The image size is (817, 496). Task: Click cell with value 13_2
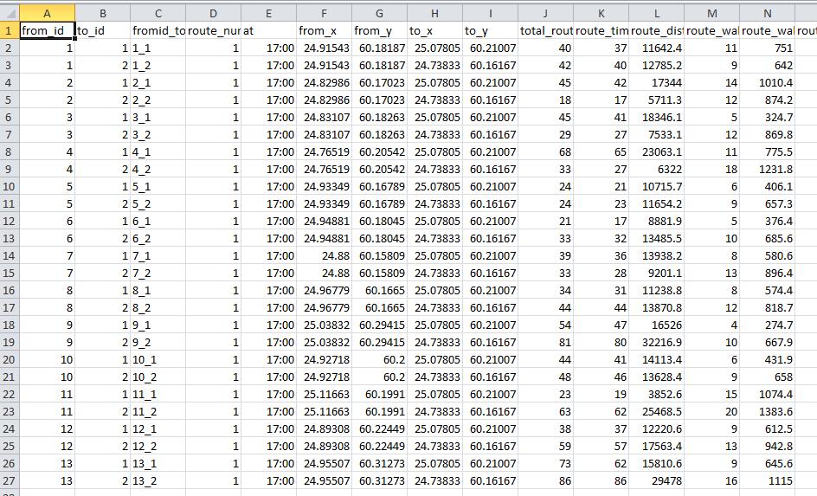pyautogui.click(x=158, y=481)
